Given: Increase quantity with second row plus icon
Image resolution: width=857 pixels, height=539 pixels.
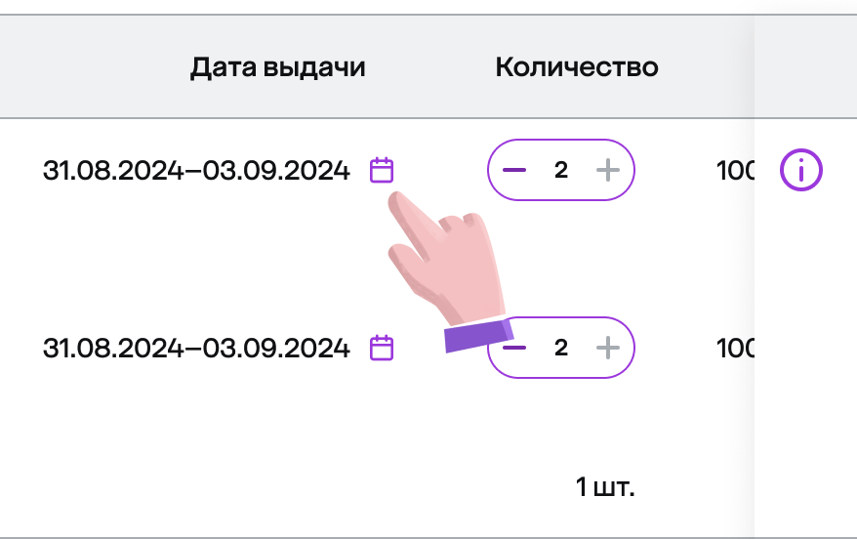Looking at the screenshot, I should click(608, 348).
